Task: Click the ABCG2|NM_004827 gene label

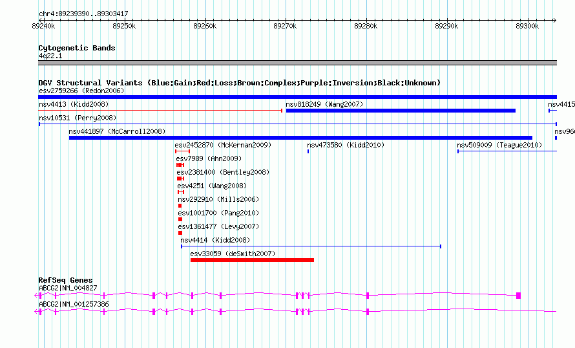Action: click(x=68, y=288)
